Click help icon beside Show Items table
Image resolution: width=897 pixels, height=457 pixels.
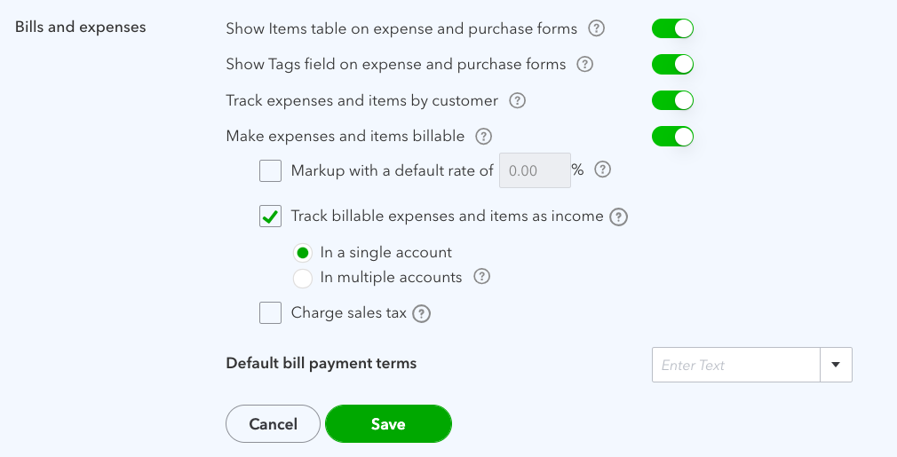tap(597, 28)
